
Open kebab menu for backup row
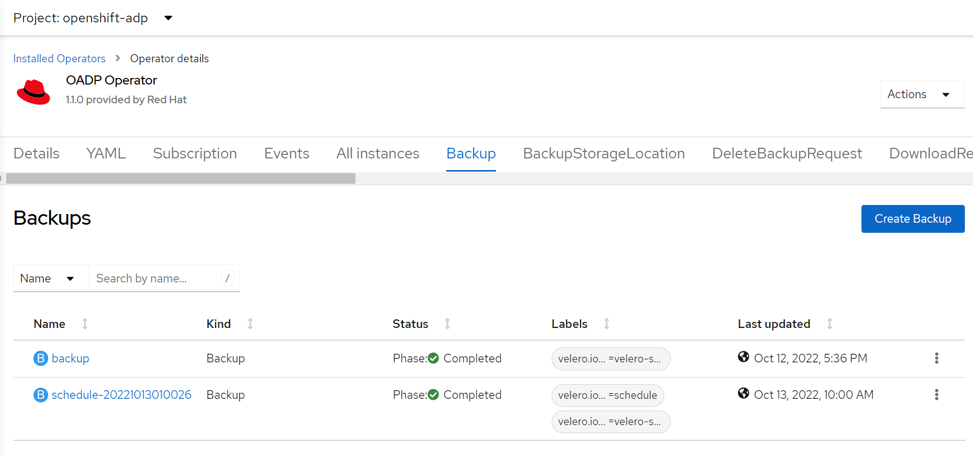point(936,358)
